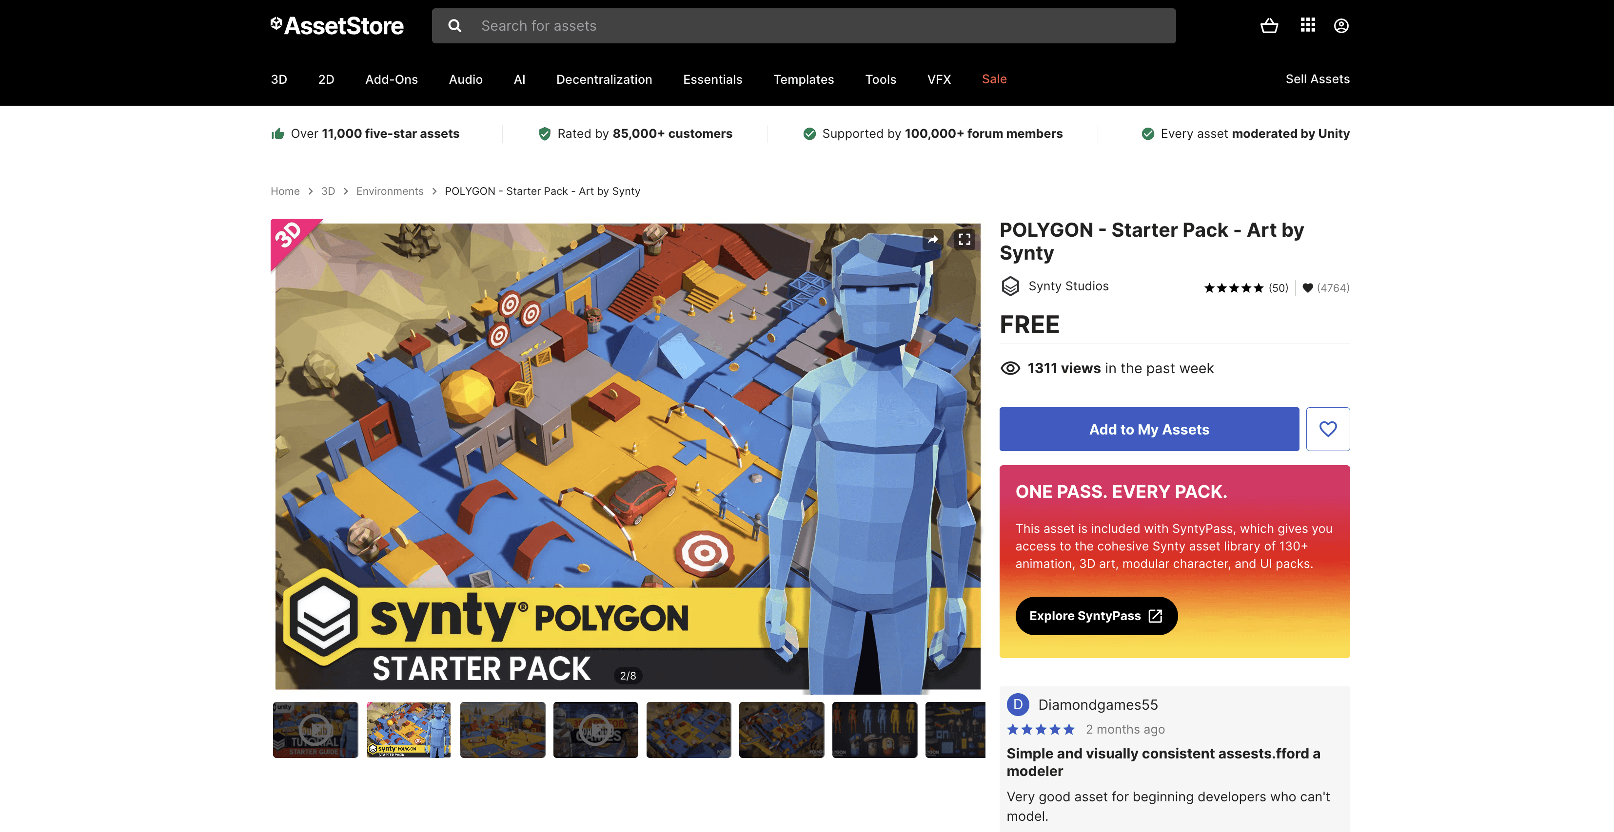The width and height of the screenshot is (1614, 832).
Task: Select the last partially visible thumbnail
Action: 955,730
